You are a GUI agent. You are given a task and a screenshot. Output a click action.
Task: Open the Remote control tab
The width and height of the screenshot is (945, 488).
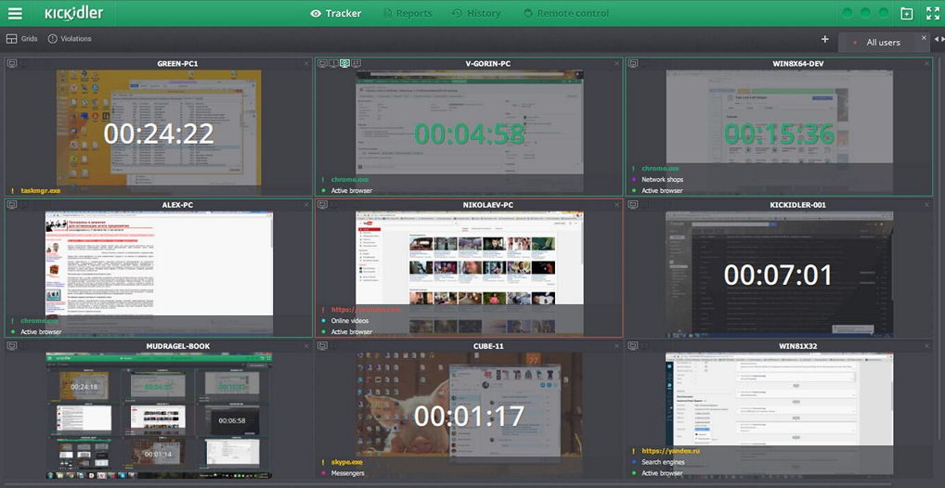click(565, 13)
